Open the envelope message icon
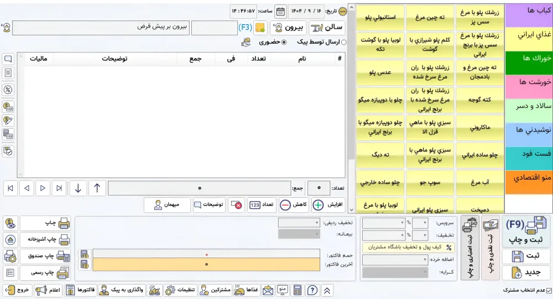 (x=268, y=290)
